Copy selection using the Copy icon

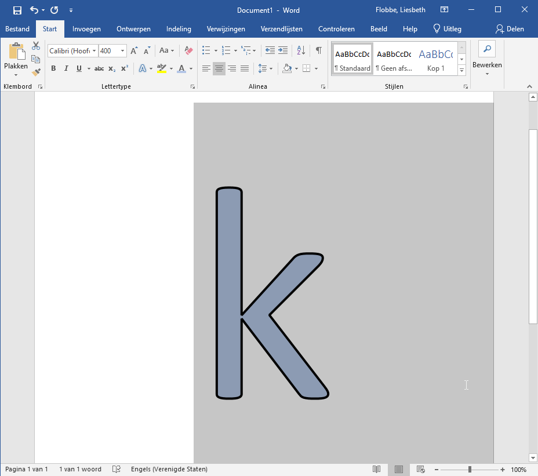coord(36,59)
